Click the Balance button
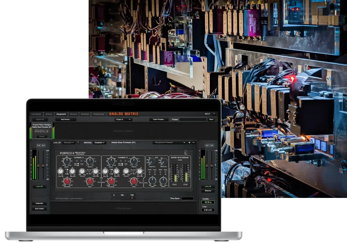The image size is (347, 243). point(208,190)
